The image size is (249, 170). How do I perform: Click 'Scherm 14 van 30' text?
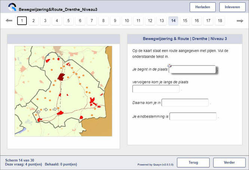(20, 160)
